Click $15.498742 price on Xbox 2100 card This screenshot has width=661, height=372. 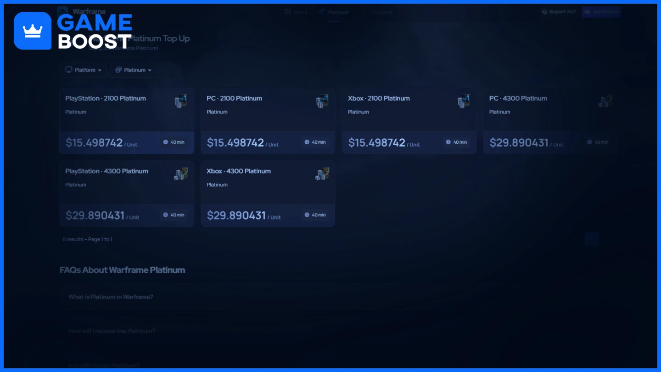(x=377, y=143)
